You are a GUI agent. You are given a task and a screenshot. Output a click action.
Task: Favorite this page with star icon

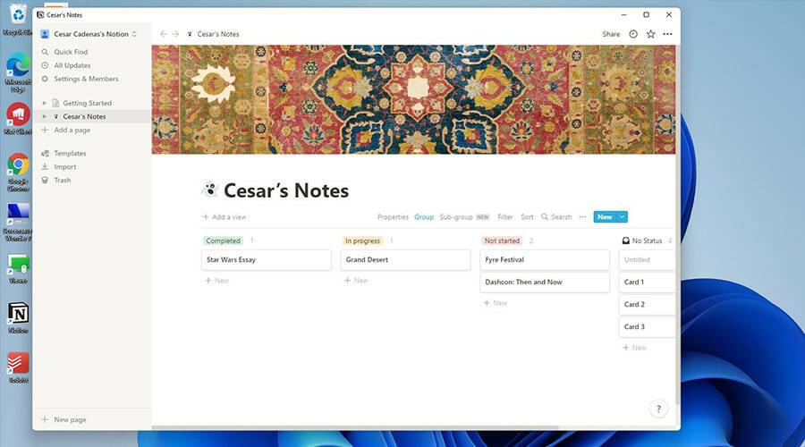click(x=650, y=34)
